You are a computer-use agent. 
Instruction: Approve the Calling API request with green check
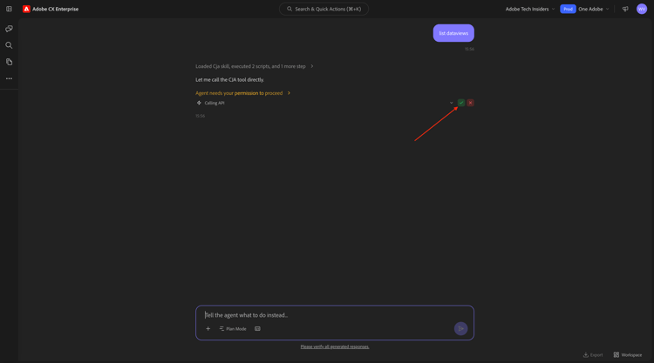pos(461,103)
